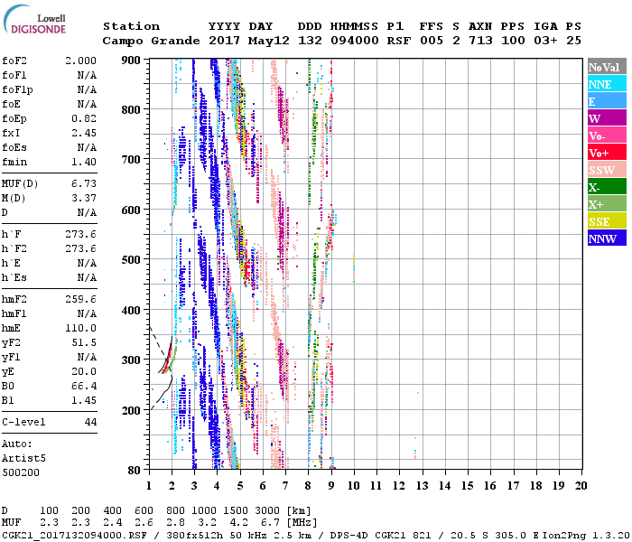Select the NNE cyan legend swatch
Image resolution: width=632 pixels, height=542 pixels.
[x=607, y=84]
